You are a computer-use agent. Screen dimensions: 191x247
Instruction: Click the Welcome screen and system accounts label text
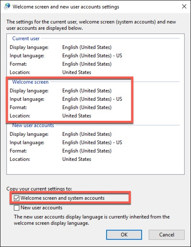pyautogui.click(x=63, y=198)
